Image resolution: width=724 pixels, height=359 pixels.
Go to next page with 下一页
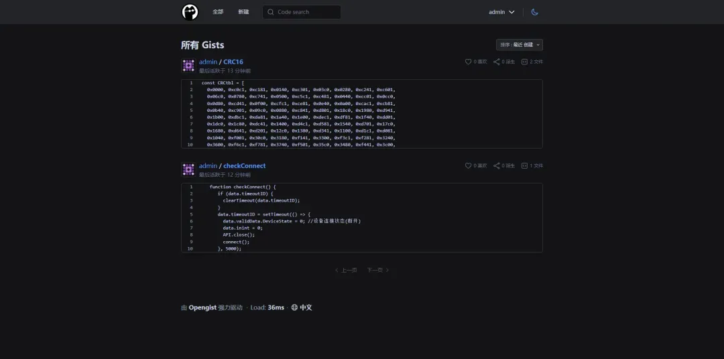point(377,270)
